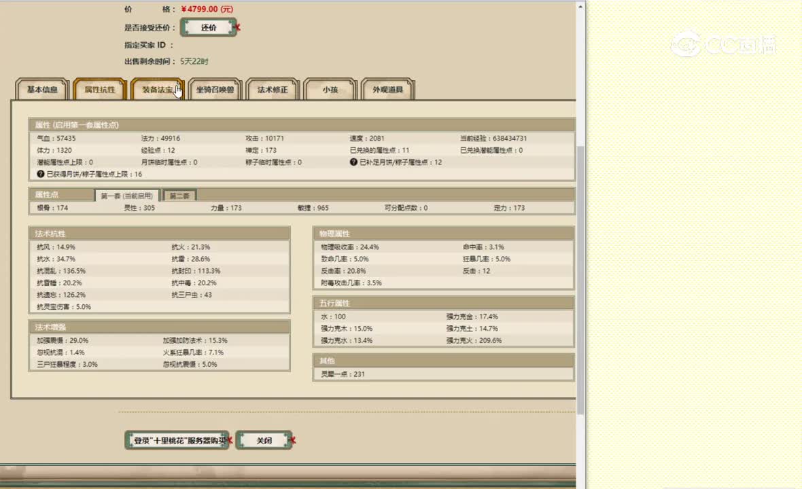
Task: Click the 关闭 button
Action: (264, 441)
